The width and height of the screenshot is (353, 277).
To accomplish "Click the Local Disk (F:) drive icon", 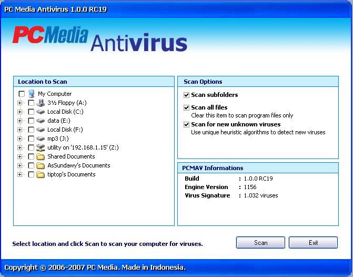I will tap(41, 130).
